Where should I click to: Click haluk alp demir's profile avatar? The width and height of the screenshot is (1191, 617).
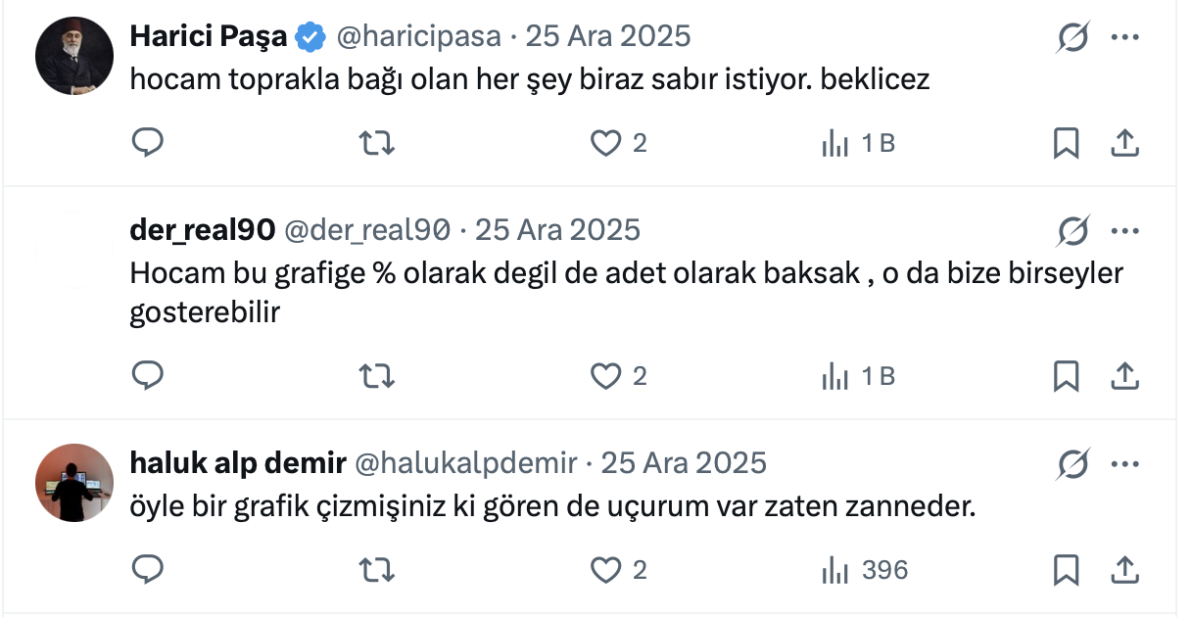point(75,483)
